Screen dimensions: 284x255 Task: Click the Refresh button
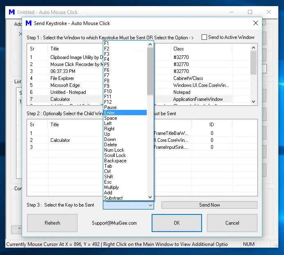tap(52, 223)
